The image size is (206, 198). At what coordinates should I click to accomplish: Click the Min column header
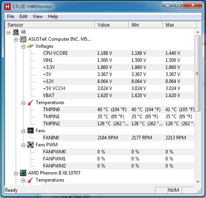146,25
